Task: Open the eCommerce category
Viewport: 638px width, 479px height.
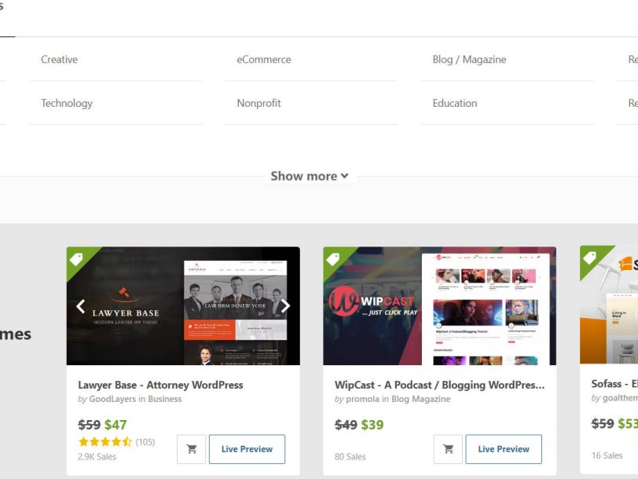Action: click(x=264, y=60)
